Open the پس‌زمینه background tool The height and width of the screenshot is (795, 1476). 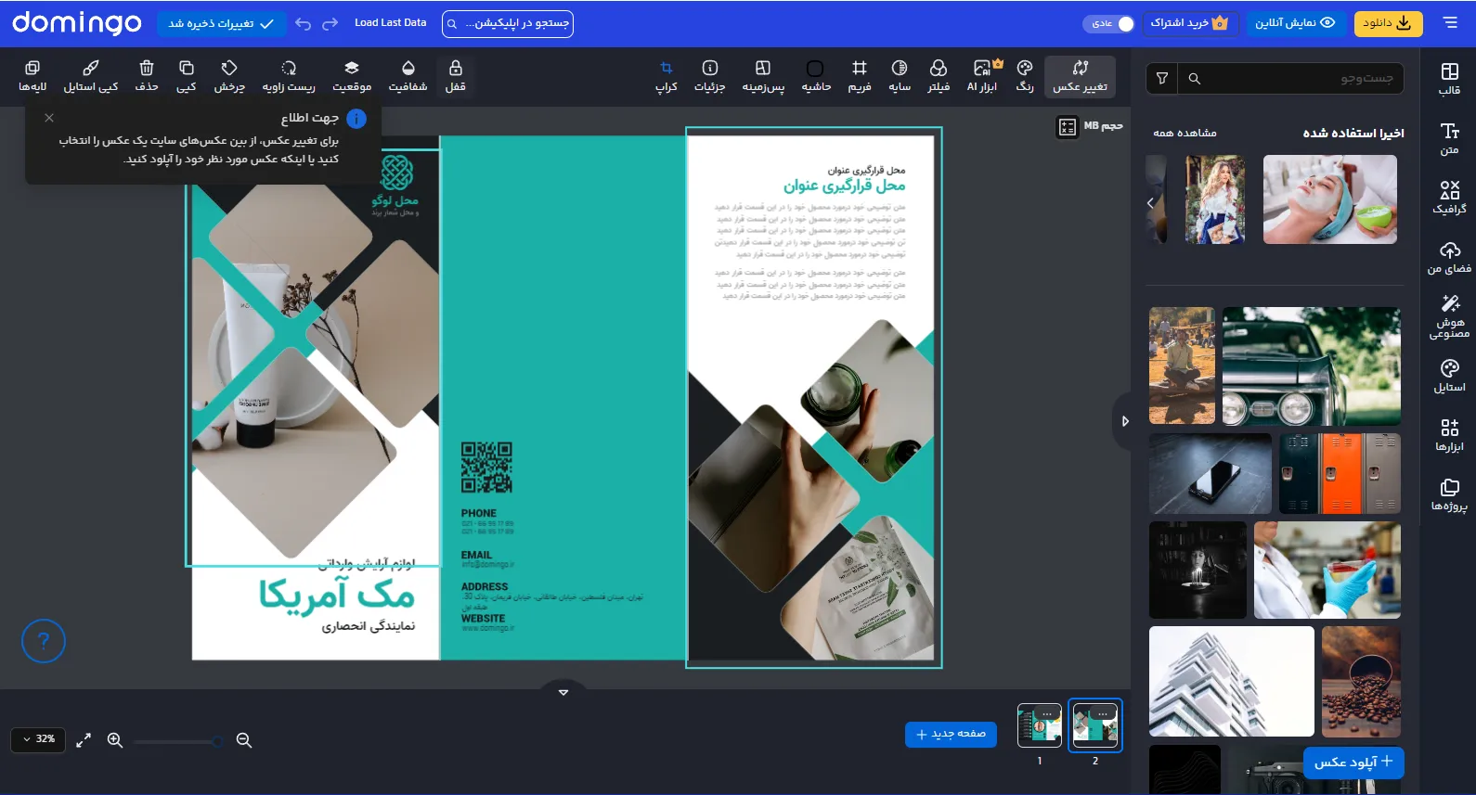763,76
